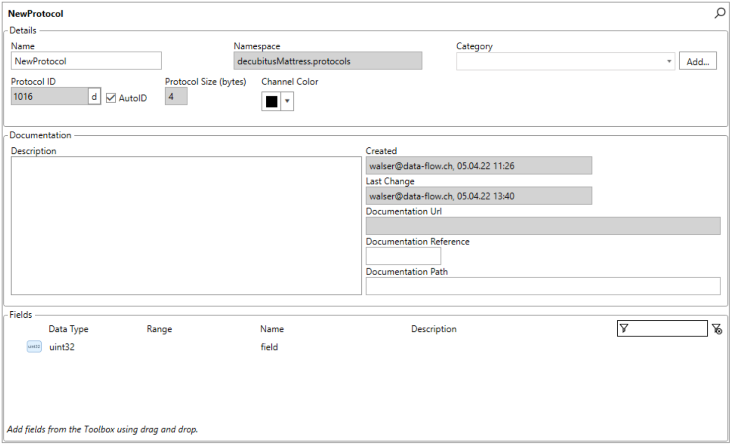731x444 pixels.
Task: Click the search magnifier icon at top right
Action: pyautogui.click(x=720, y=13)
